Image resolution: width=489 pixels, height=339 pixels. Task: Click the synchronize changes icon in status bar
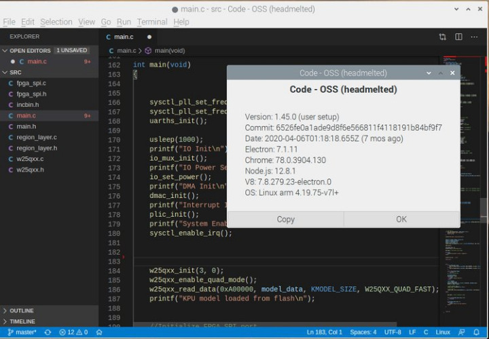coord(48,332)
